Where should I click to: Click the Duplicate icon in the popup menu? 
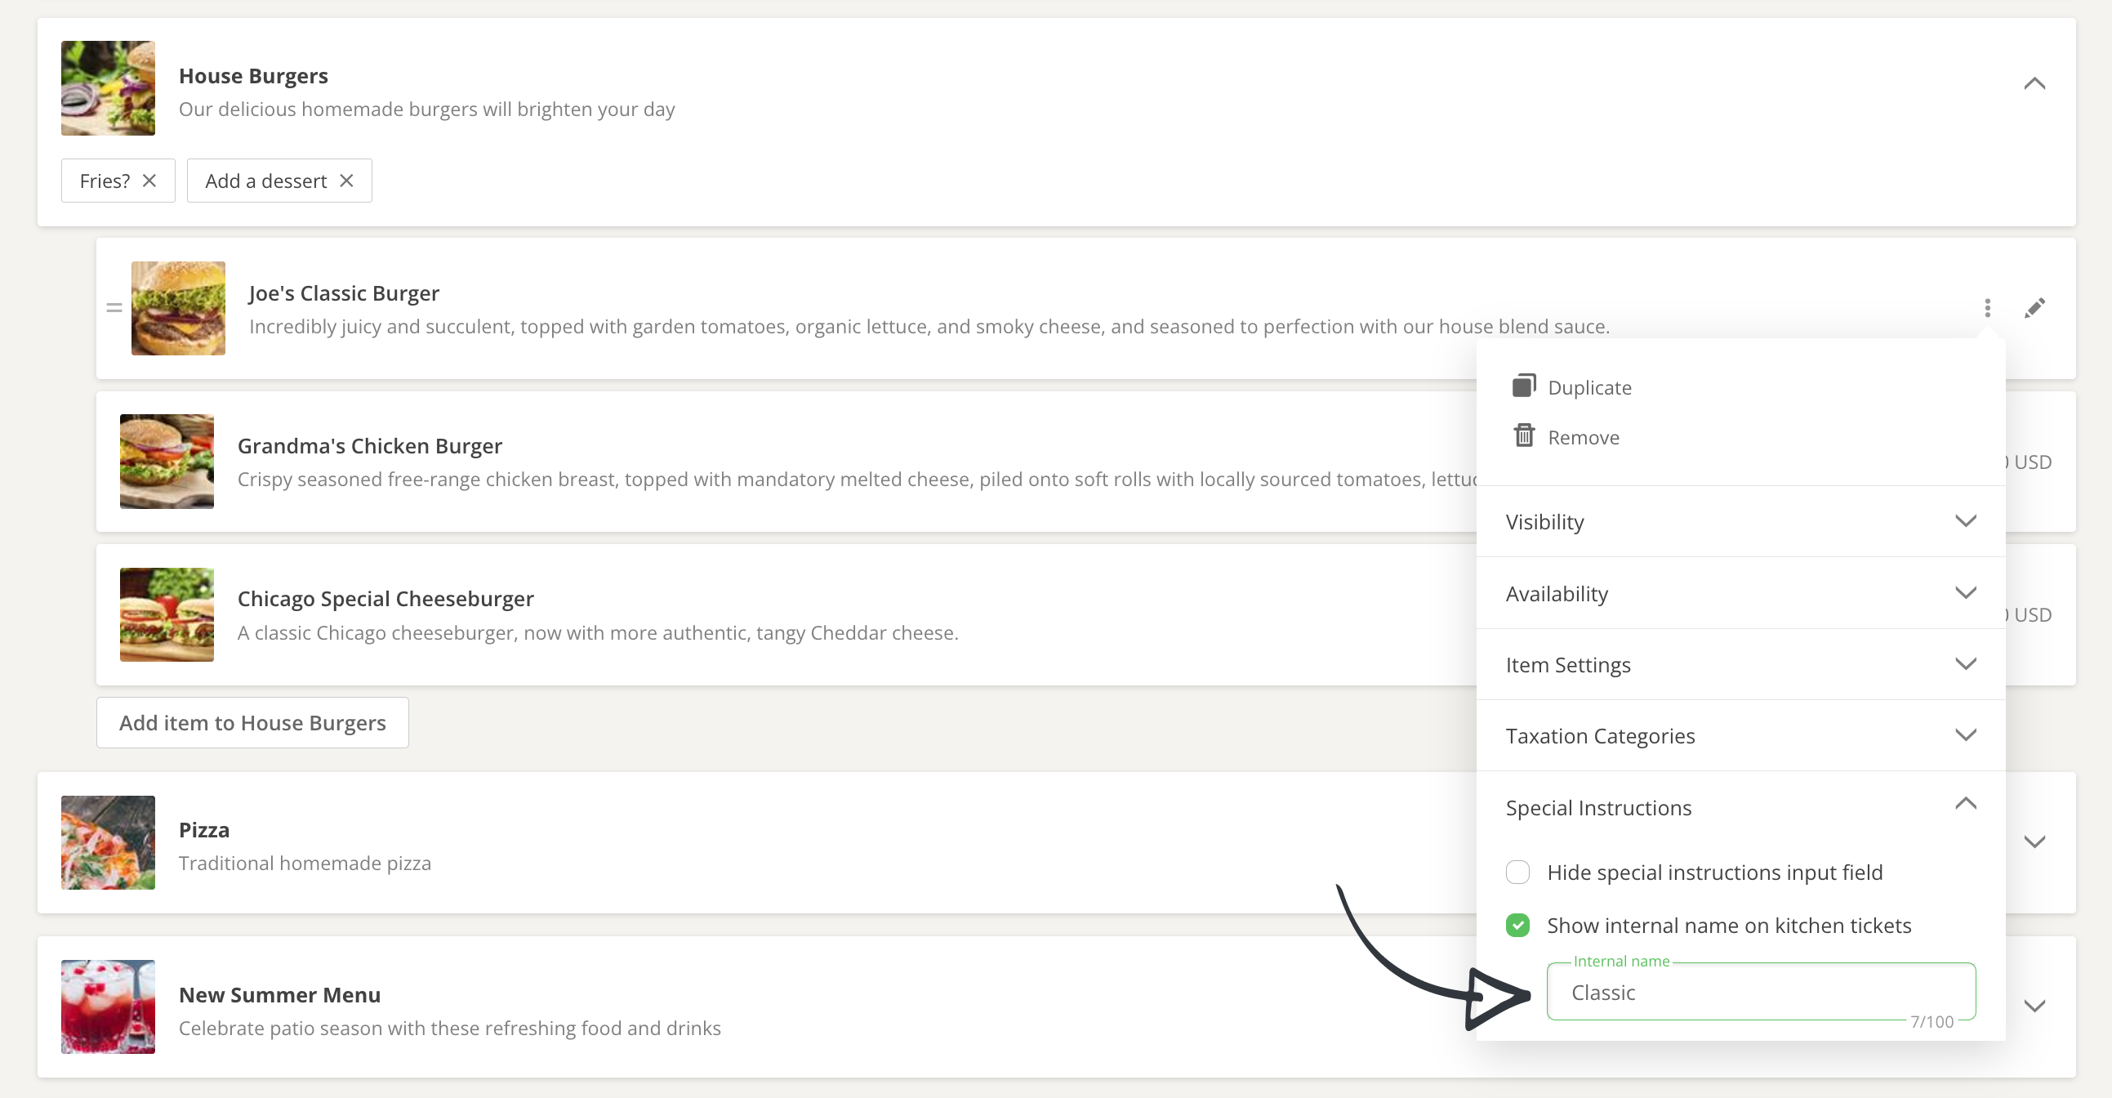click(x=1523, y=386)
